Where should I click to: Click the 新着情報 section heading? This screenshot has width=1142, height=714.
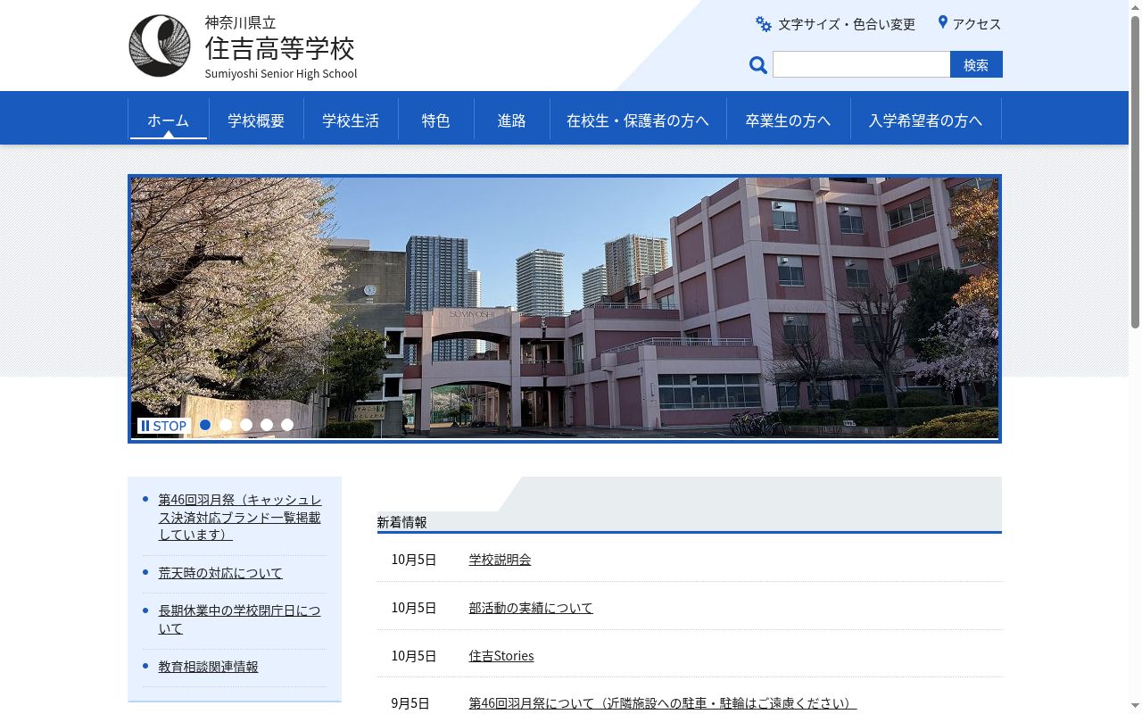(x=401, y=522)
